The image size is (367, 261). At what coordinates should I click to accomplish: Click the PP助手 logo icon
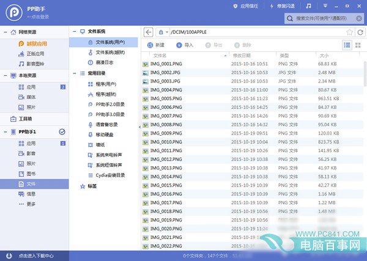pyautogui.click(x=14, y=13)
